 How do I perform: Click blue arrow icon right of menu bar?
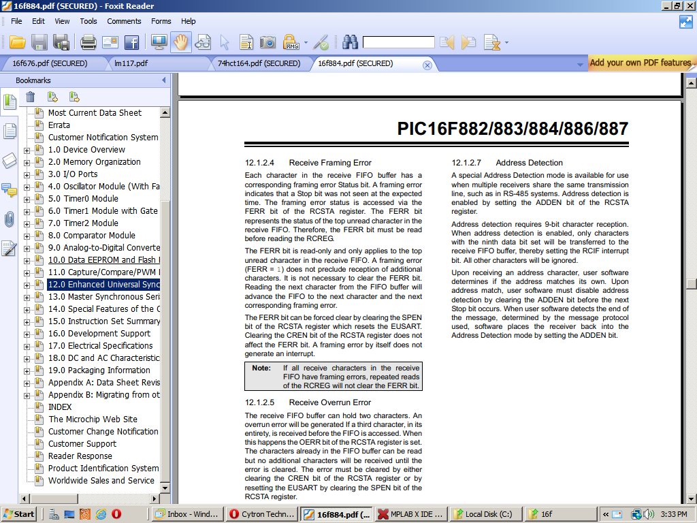[x=686, y=22]
